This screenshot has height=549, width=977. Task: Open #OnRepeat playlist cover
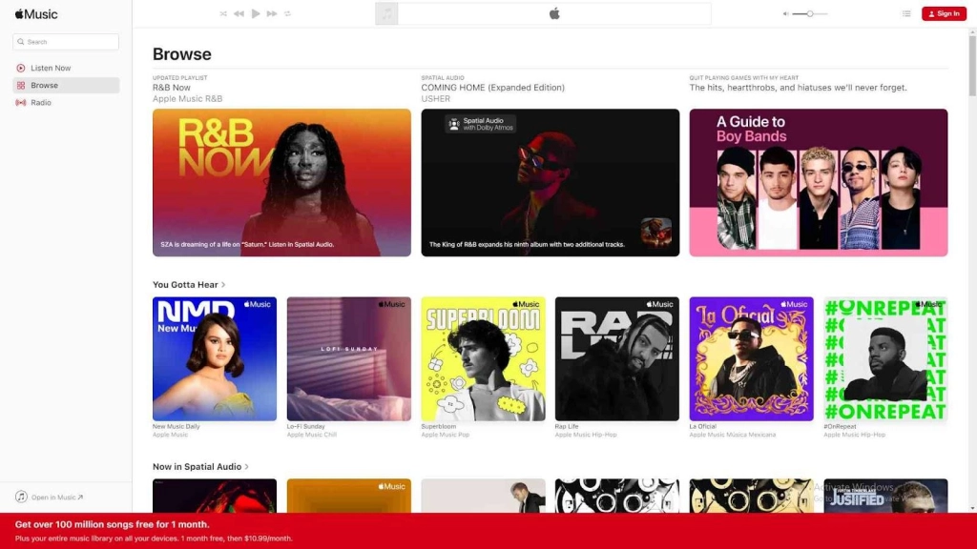click(x=885, y=358)
